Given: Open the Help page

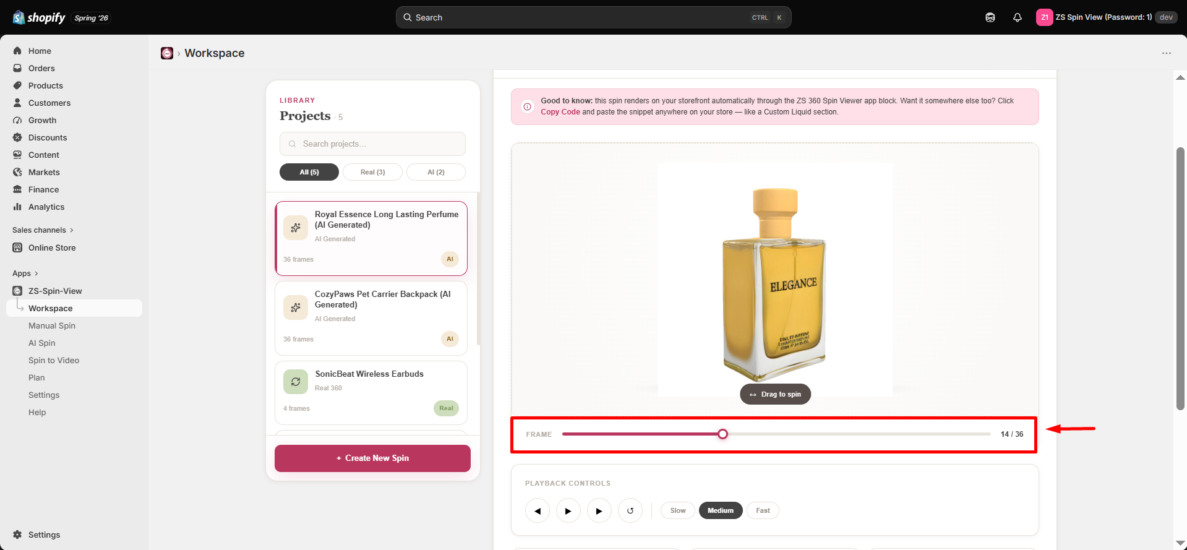Looking at the screenshot, I should tap(37, 412).
